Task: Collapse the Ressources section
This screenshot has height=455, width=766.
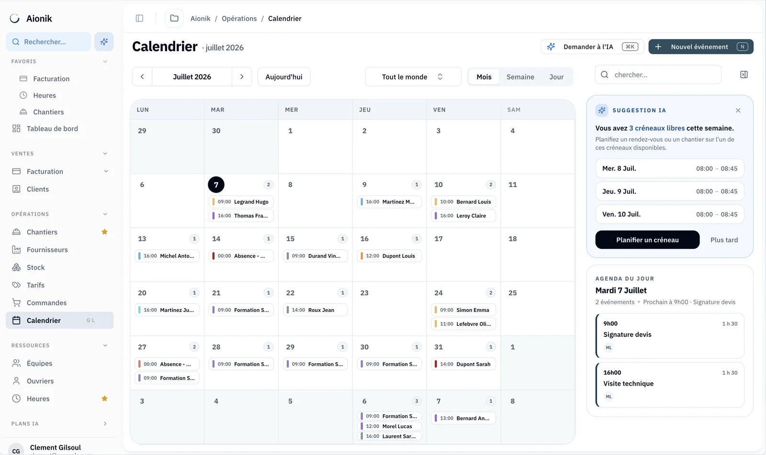Action: point(105,345)
